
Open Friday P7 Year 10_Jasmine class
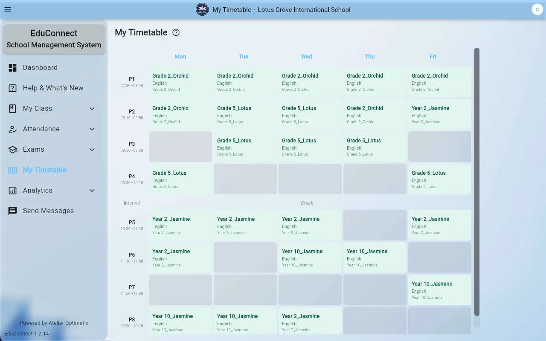(440, 290)
